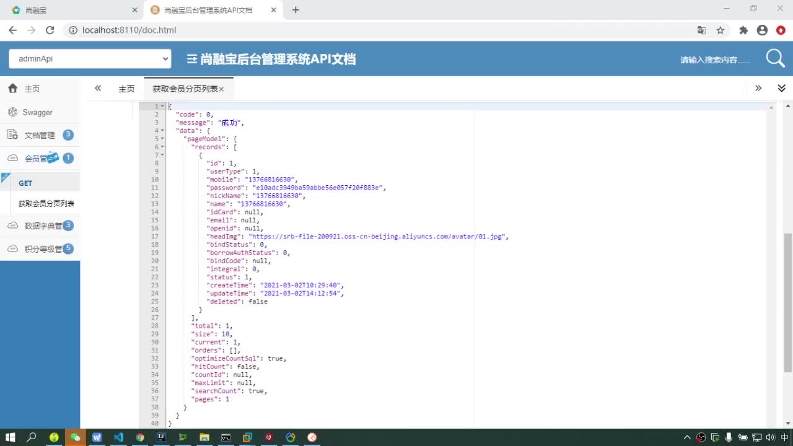
Task: Open a new browser tab with plus
Action: [x=296, y=10]
